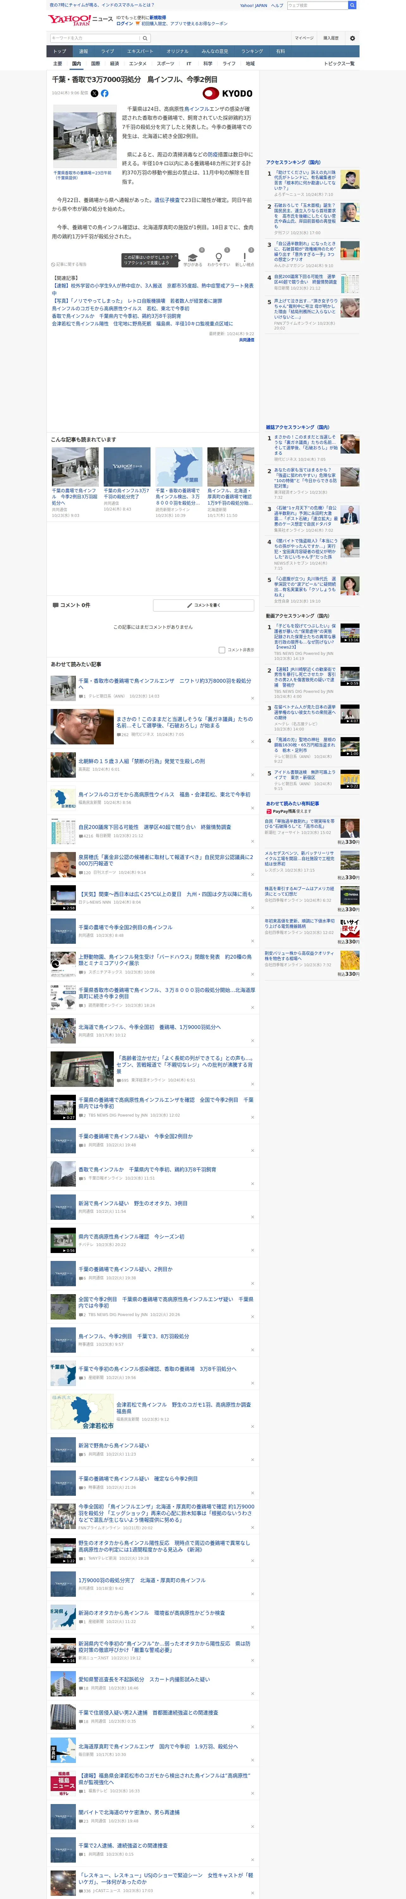The width and height of the screenshot is (406, 1899).
Task: Open related link 香取で鳥インフルか
Action: (x=116, y=316)
